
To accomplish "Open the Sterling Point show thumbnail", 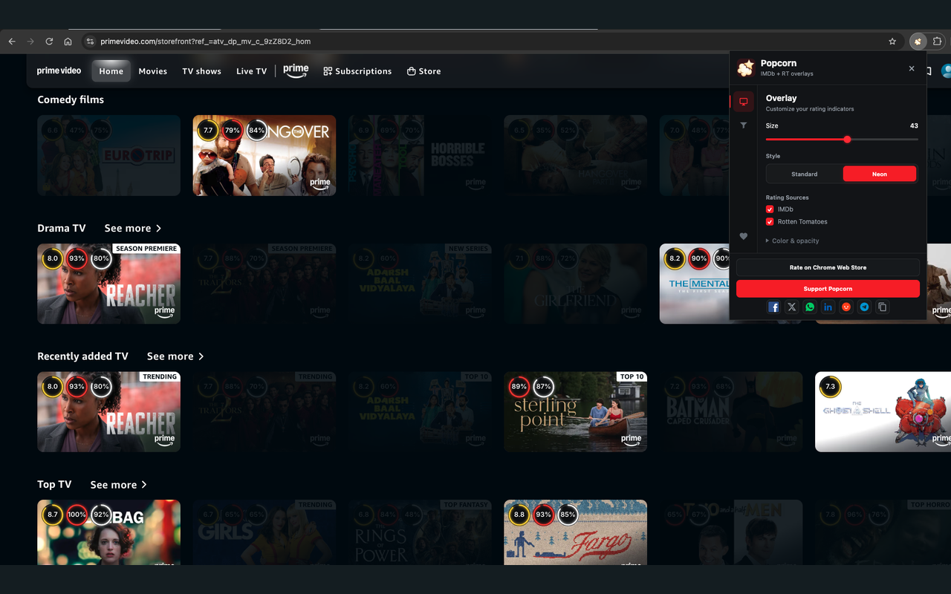I will click(576, 412).
